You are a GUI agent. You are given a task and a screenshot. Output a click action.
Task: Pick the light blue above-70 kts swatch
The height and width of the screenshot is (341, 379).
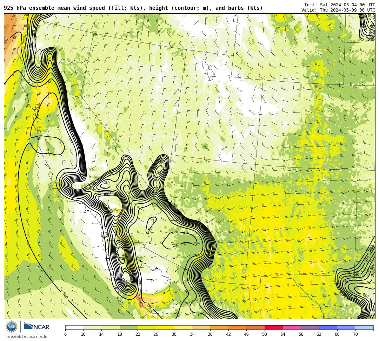pos(364,327)
